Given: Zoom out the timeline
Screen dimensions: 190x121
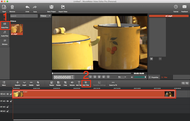Looking at the screenshot, I should coord(183,83).
